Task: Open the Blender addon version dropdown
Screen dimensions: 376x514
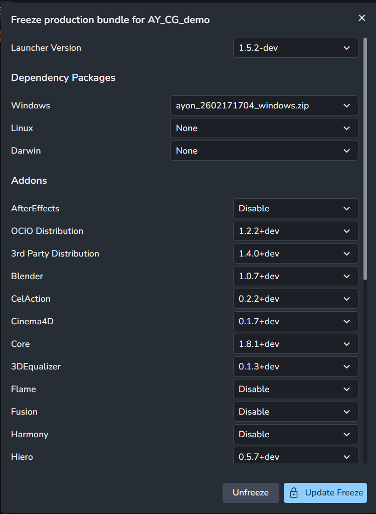Action: pos(295,276)
